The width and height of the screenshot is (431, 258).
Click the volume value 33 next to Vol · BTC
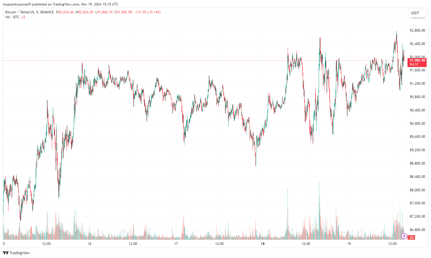[x=23, y=17]
